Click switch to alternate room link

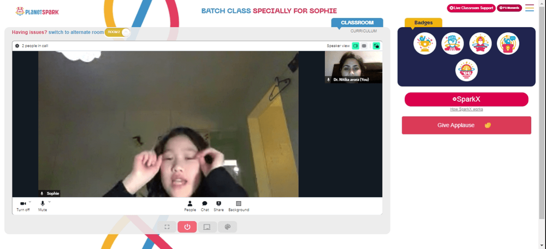click(76, 32)
